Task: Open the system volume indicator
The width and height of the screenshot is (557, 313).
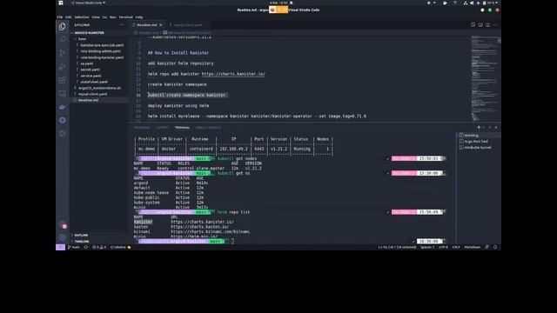Action: click(472, 3)
